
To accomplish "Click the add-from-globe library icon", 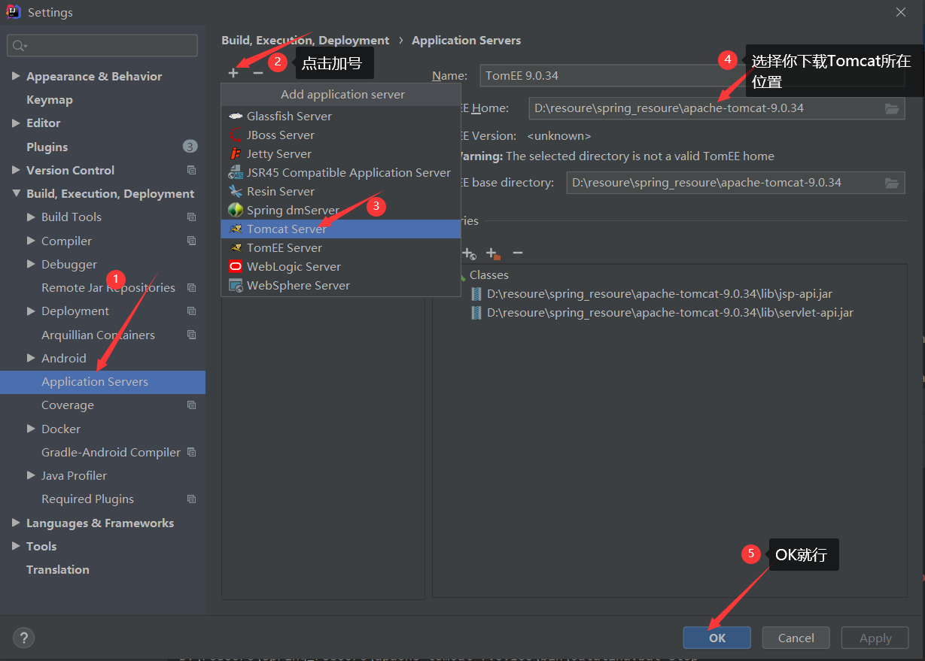I will click(x=468, y=253).
